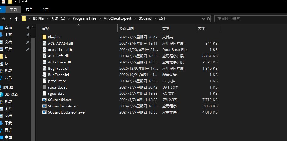The height and width of the screenshot is (141, 287).
Task: Select the sguard.rc file icon
Action: (x=44, y=93)
